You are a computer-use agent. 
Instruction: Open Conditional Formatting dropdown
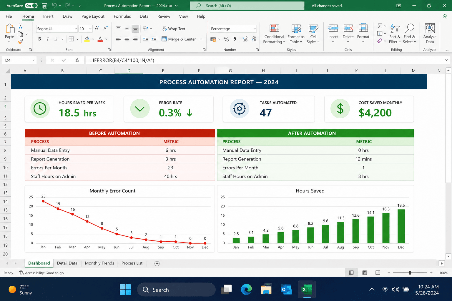(274, 34)
